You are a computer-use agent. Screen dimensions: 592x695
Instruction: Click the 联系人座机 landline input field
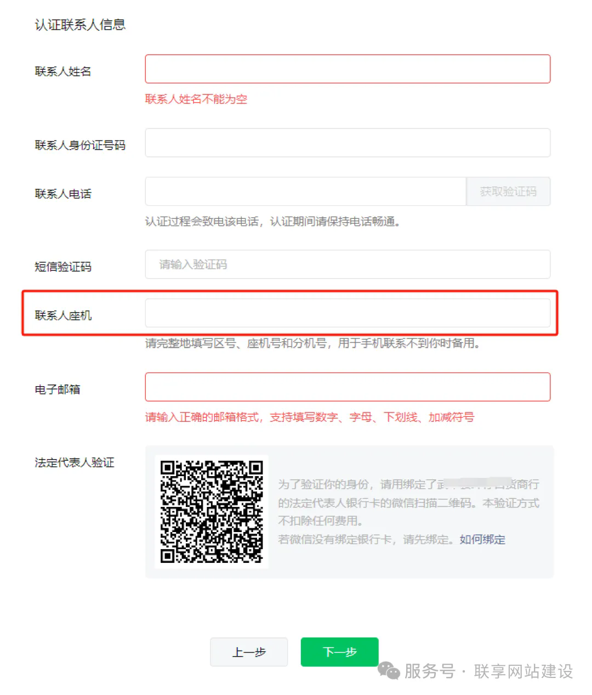[x=348, y=313]
